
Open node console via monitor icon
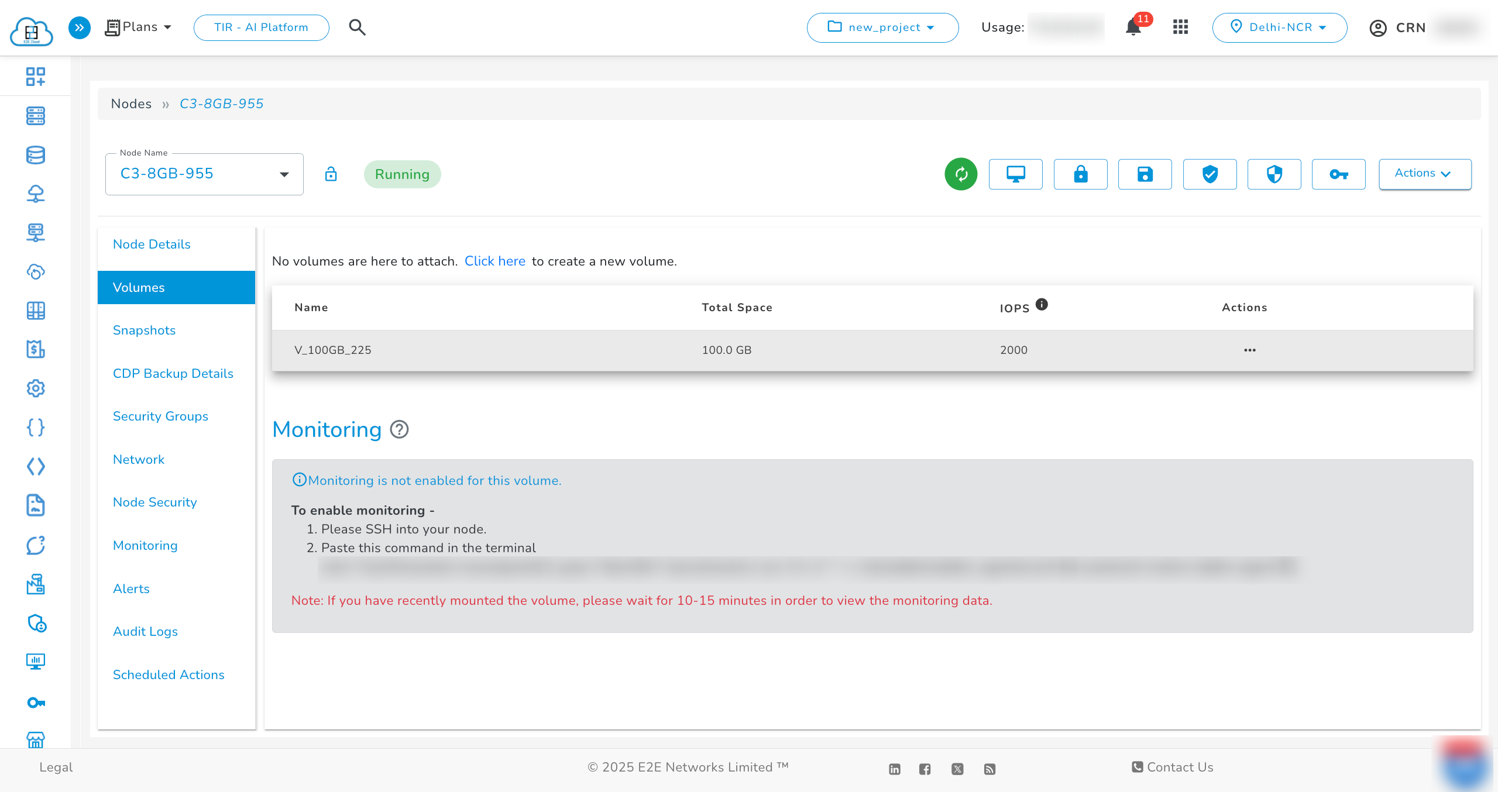coord(1015,174)
